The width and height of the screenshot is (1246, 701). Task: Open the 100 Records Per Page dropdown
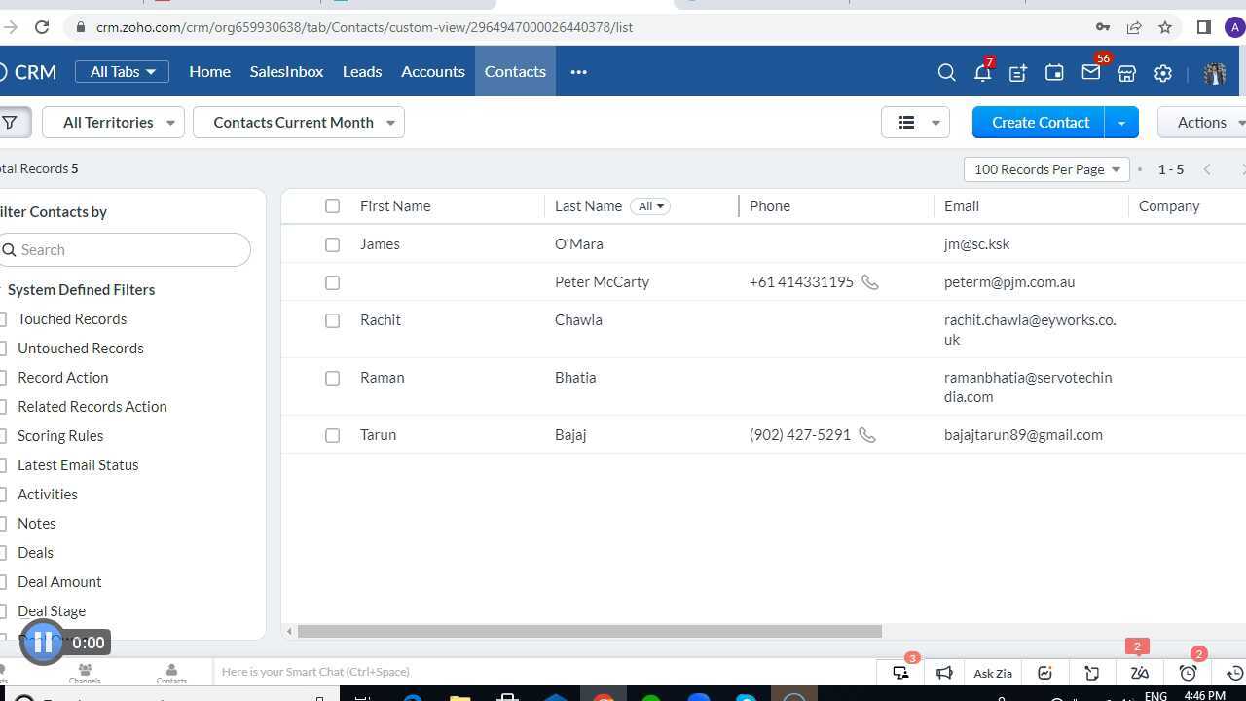click(1045, 169)
